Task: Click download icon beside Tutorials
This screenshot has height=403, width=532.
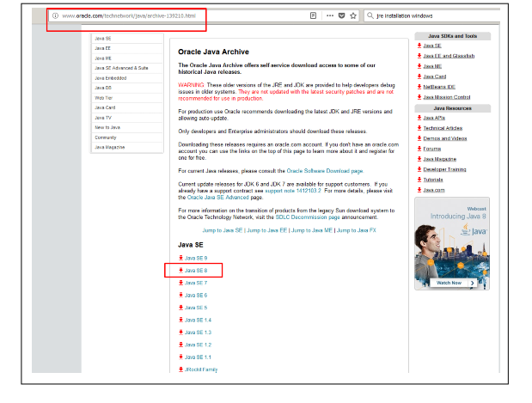Action: click(419, 180)
